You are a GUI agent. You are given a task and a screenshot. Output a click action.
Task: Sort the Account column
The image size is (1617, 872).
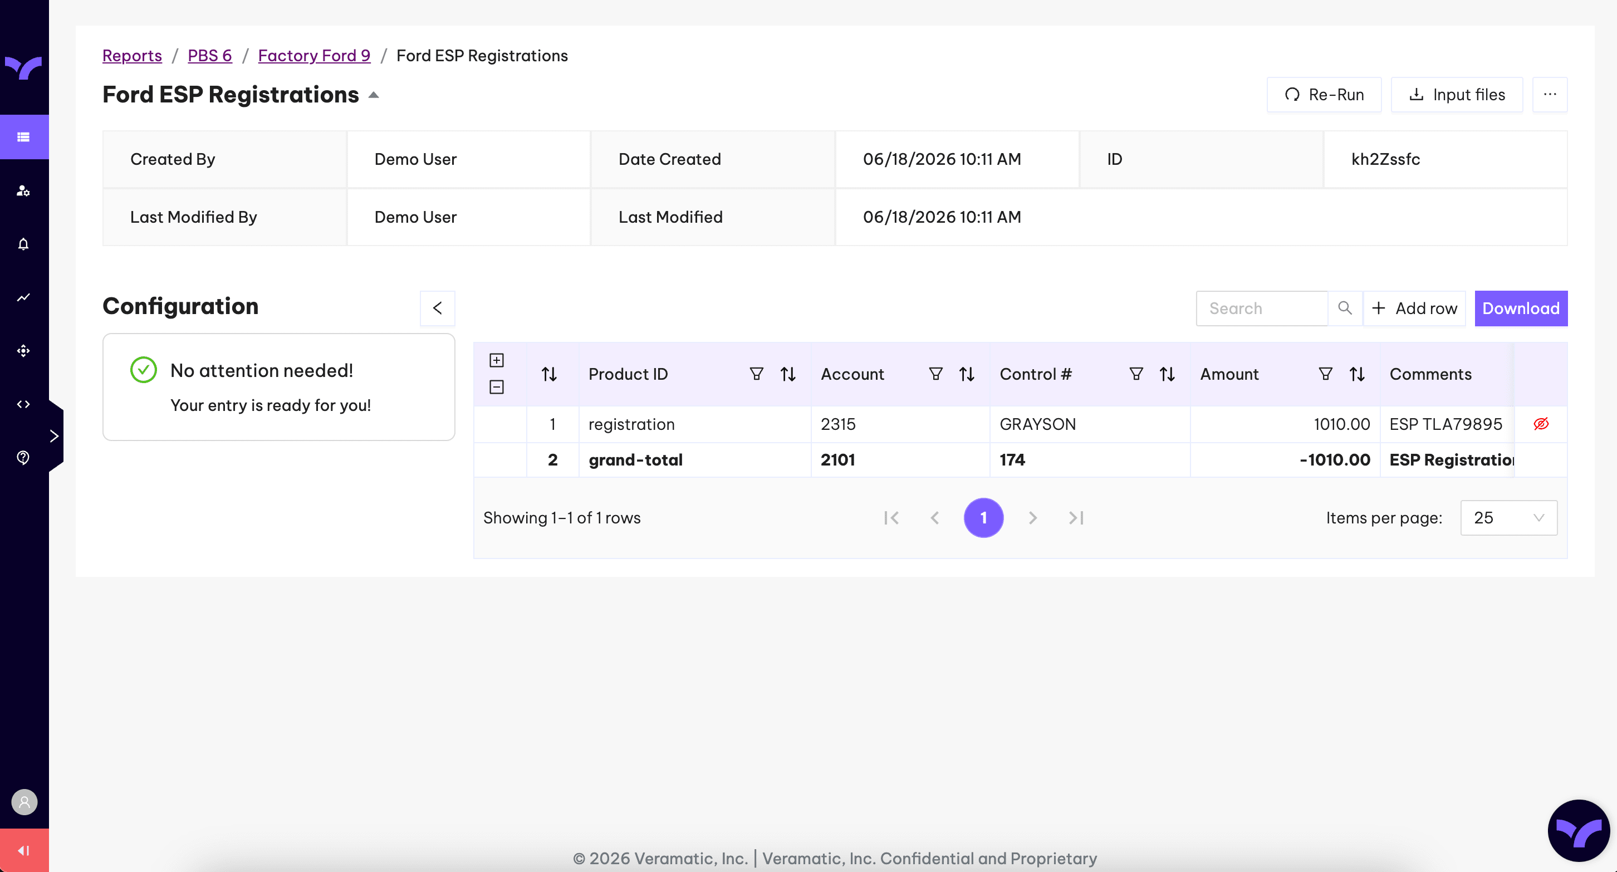pos(967,374)
